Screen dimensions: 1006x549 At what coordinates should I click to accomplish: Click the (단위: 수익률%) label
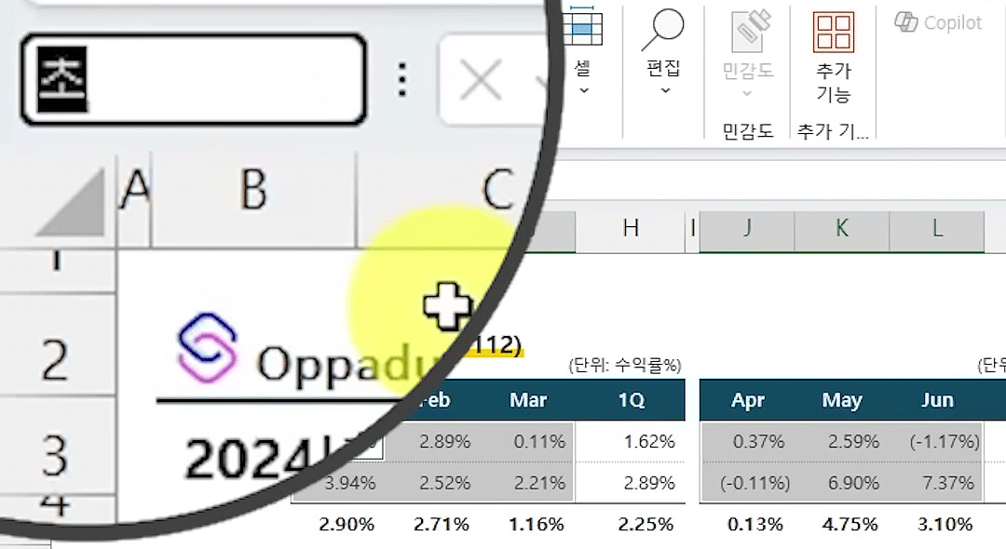tap(625, 365)
